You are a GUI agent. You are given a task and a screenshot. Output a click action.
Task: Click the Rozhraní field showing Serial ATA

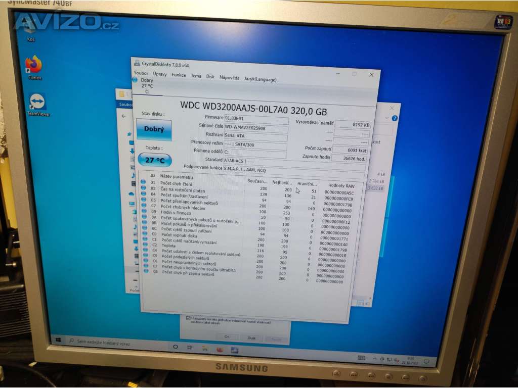(x=255, y=136)
